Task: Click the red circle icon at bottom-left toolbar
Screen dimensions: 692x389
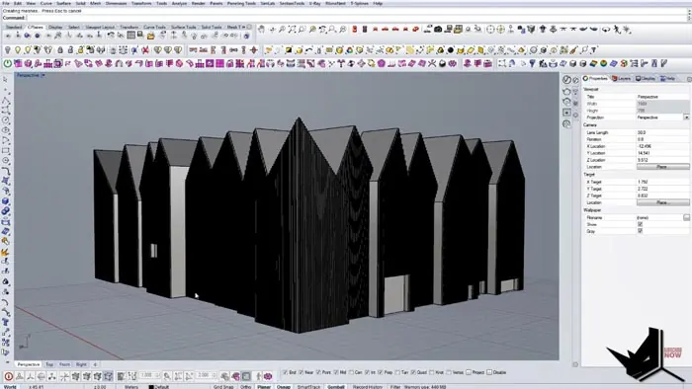Action: tap(8, 377)
